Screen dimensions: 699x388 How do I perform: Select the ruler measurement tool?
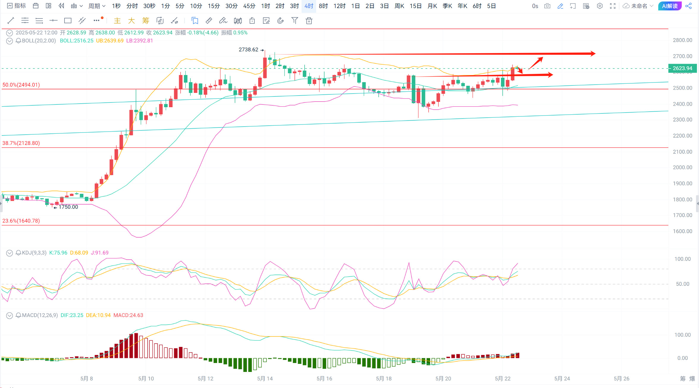point(209,21)
